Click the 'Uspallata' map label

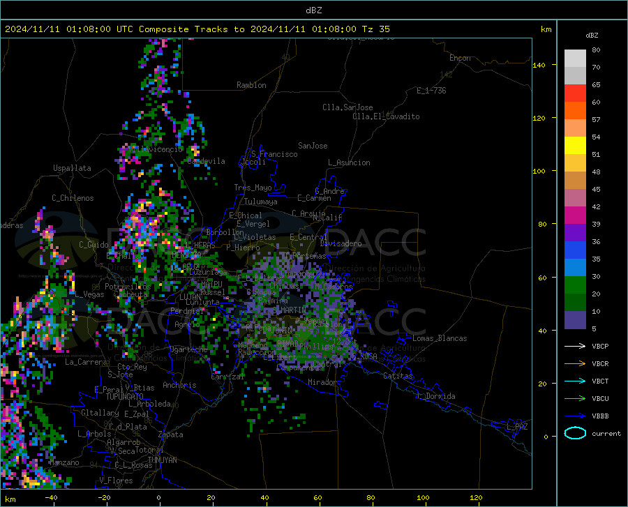72,169
